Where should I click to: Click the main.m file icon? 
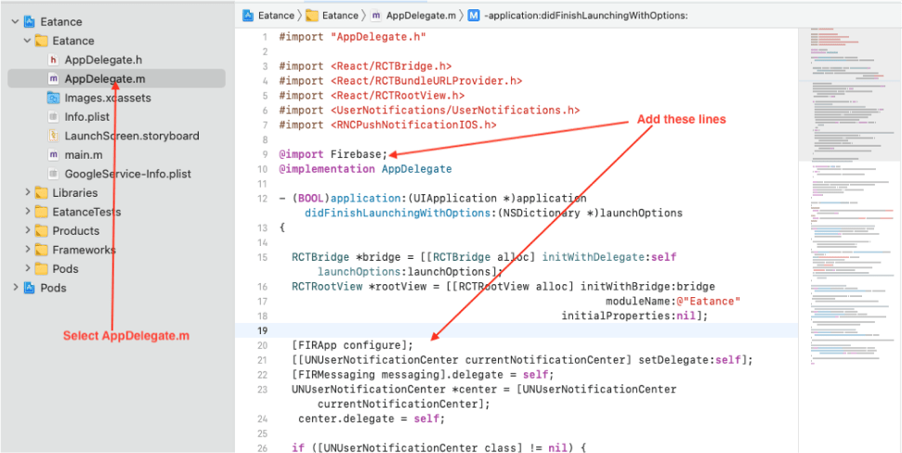54,155
